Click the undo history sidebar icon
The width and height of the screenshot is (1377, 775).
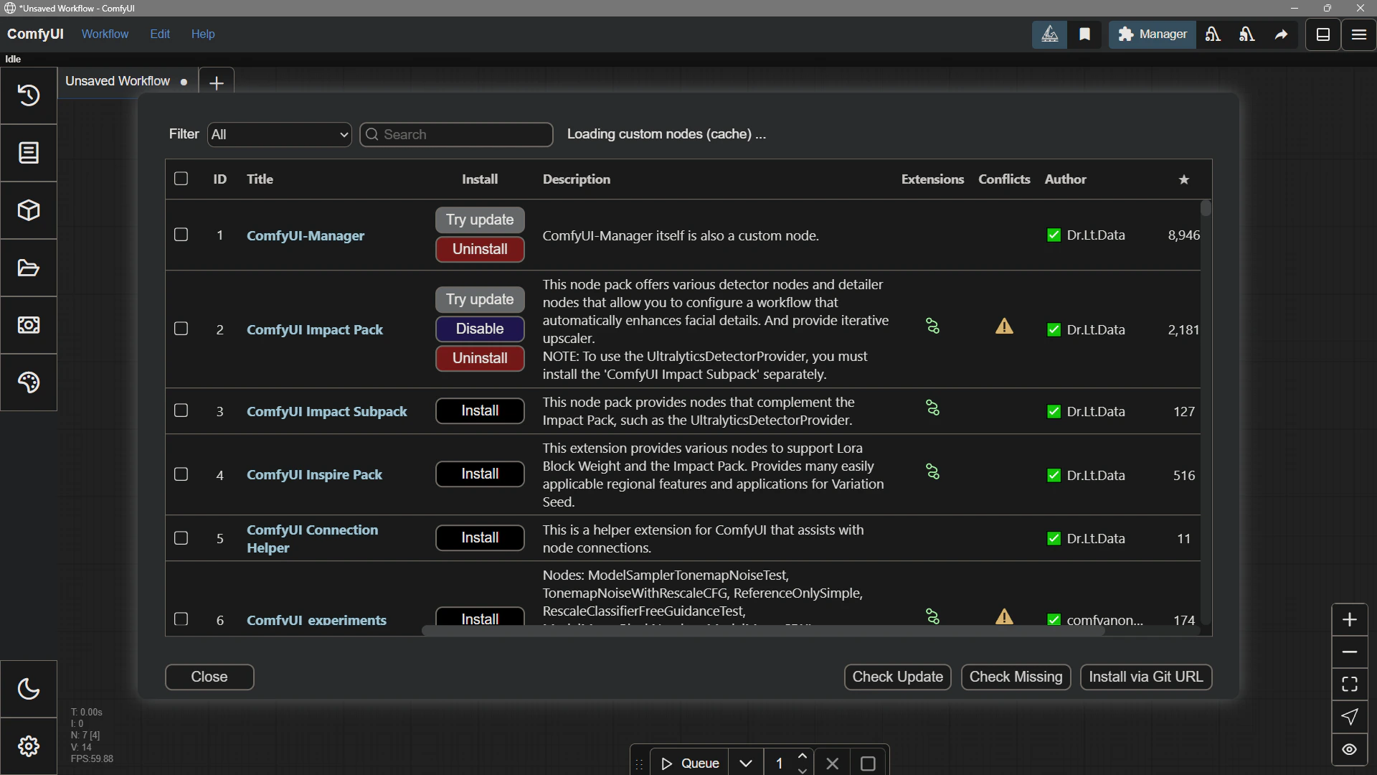(x=29, y=95)
